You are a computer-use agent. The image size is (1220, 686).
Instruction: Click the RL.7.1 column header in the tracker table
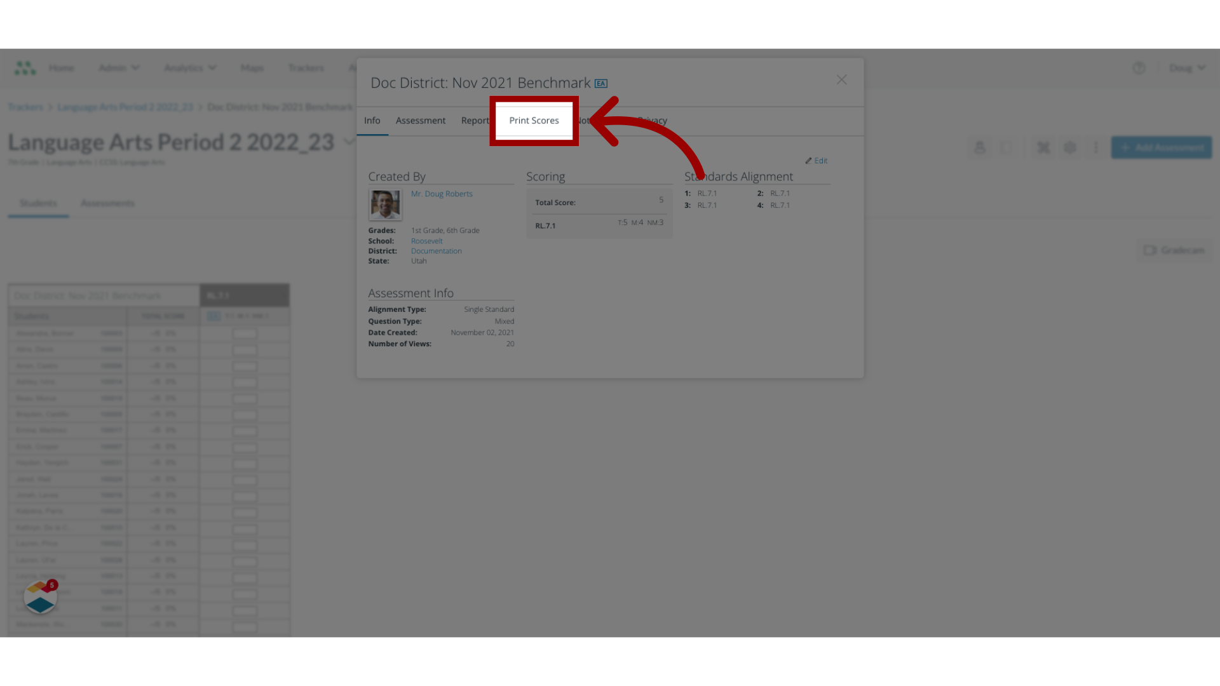coord(245,295)
